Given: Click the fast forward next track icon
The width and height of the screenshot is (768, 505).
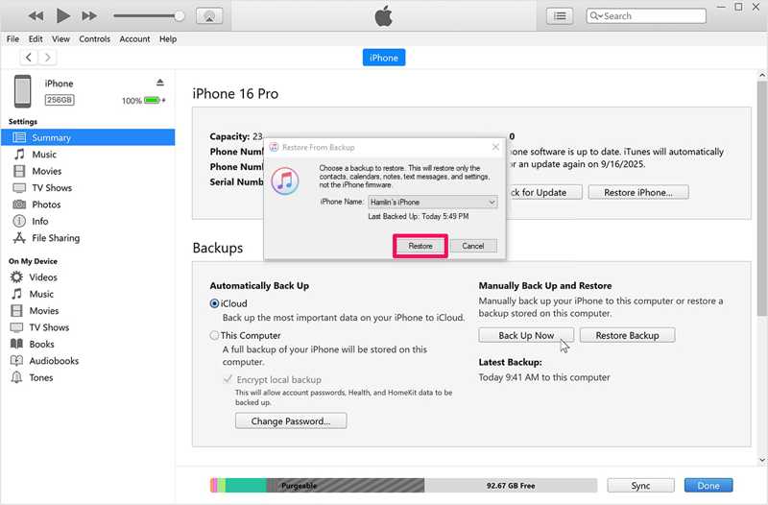Looking at the screenshot, I should point(89,16).
